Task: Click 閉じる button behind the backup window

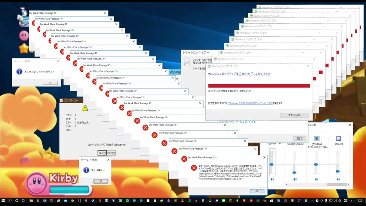Action: (x=299, y=138)
